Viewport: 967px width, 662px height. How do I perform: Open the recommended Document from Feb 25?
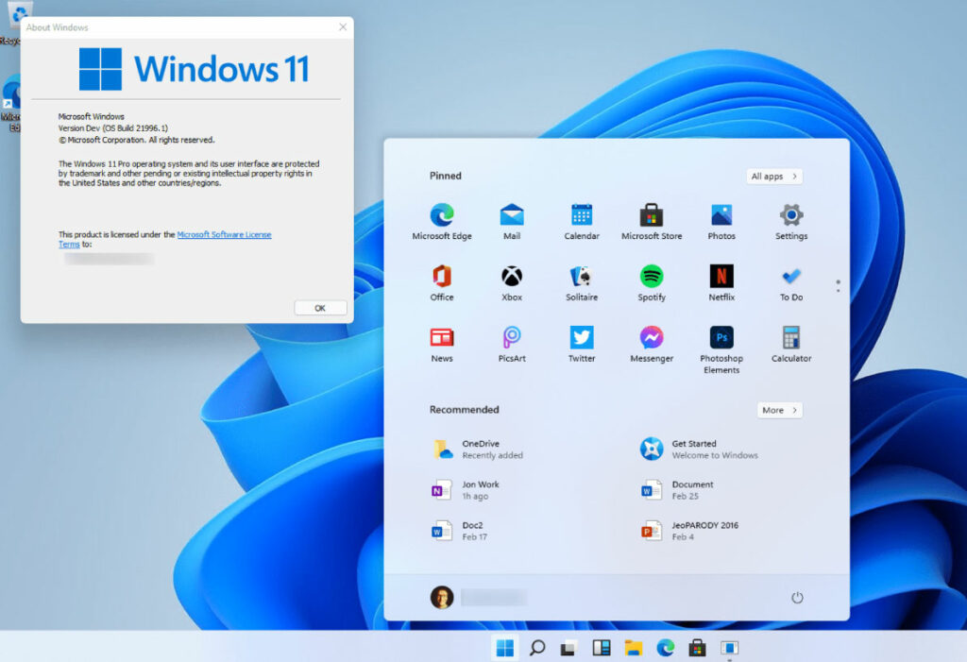(676, 490)
